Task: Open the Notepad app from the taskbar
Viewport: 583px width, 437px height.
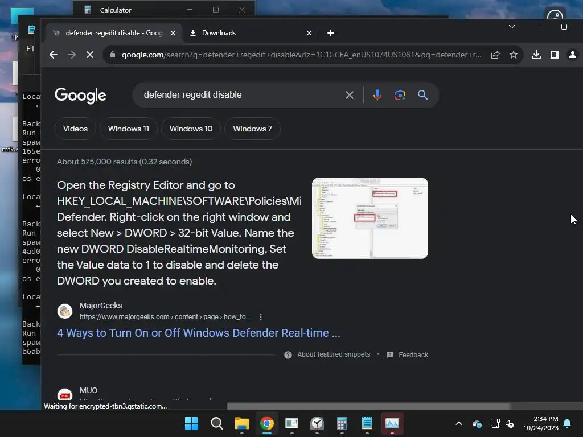Action: coord(367,423)
